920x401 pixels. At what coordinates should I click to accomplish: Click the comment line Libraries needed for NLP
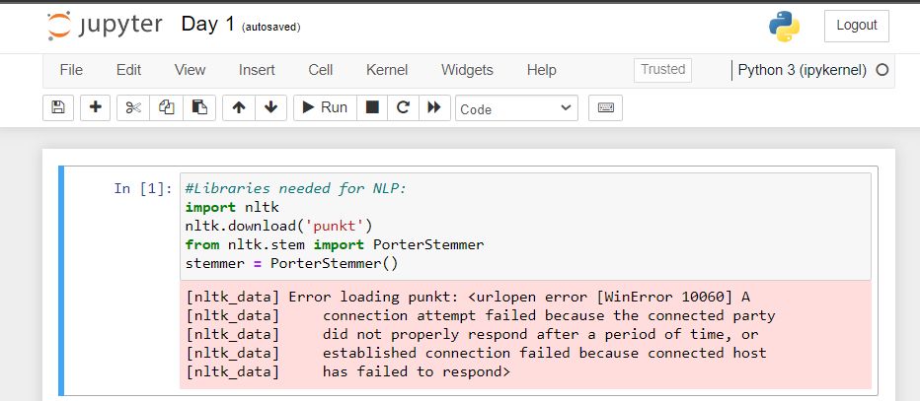coord(296,188)
